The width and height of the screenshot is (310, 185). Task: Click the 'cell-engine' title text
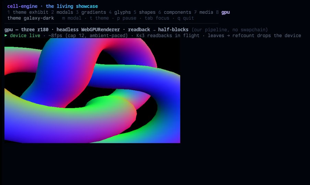(x=22, y=6)
